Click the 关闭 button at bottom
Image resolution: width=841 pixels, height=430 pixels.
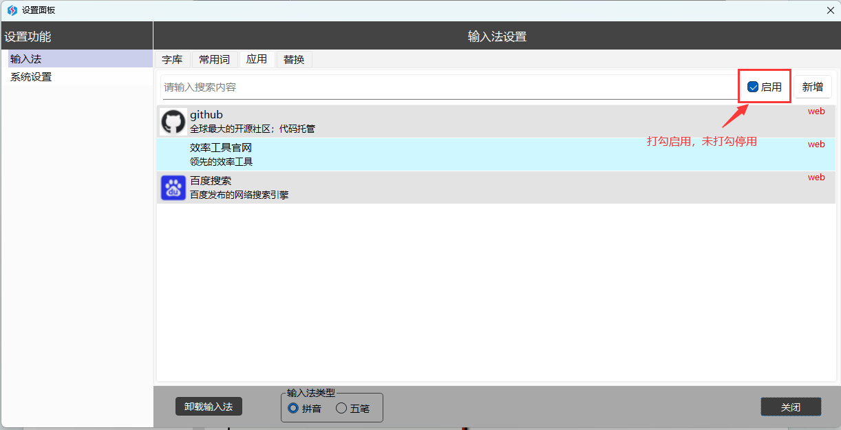[791, 407]
